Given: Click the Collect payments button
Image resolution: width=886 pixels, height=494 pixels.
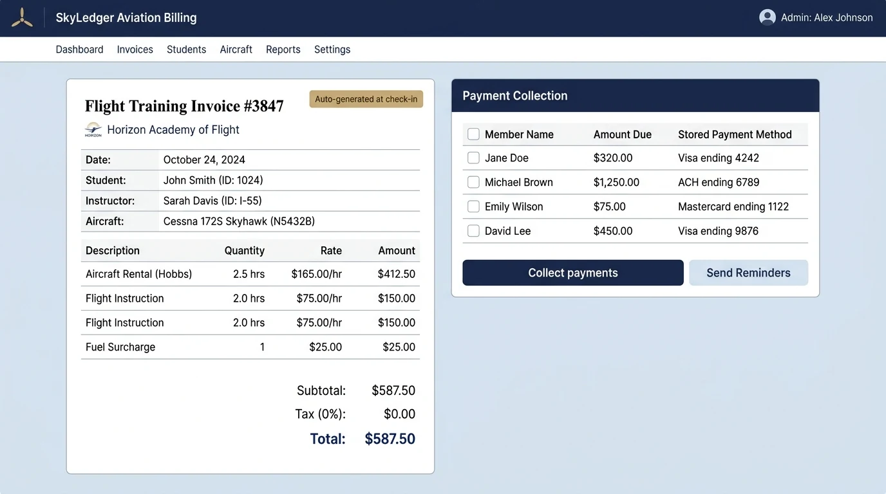Looking at the screenshot, I should 573,273.
